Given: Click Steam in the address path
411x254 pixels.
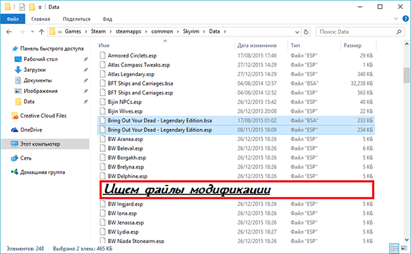Looking at the screenshot, I should [x=98, y=31].
